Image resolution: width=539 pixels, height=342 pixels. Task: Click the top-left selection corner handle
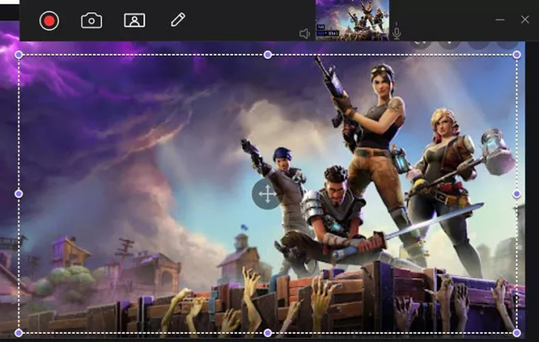point(19,55)
